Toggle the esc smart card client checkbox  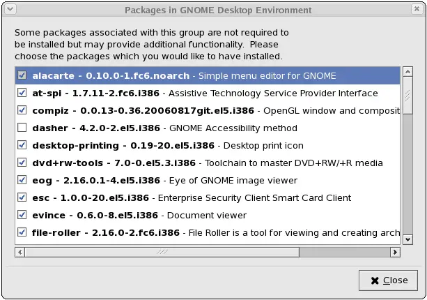point(22,197)
